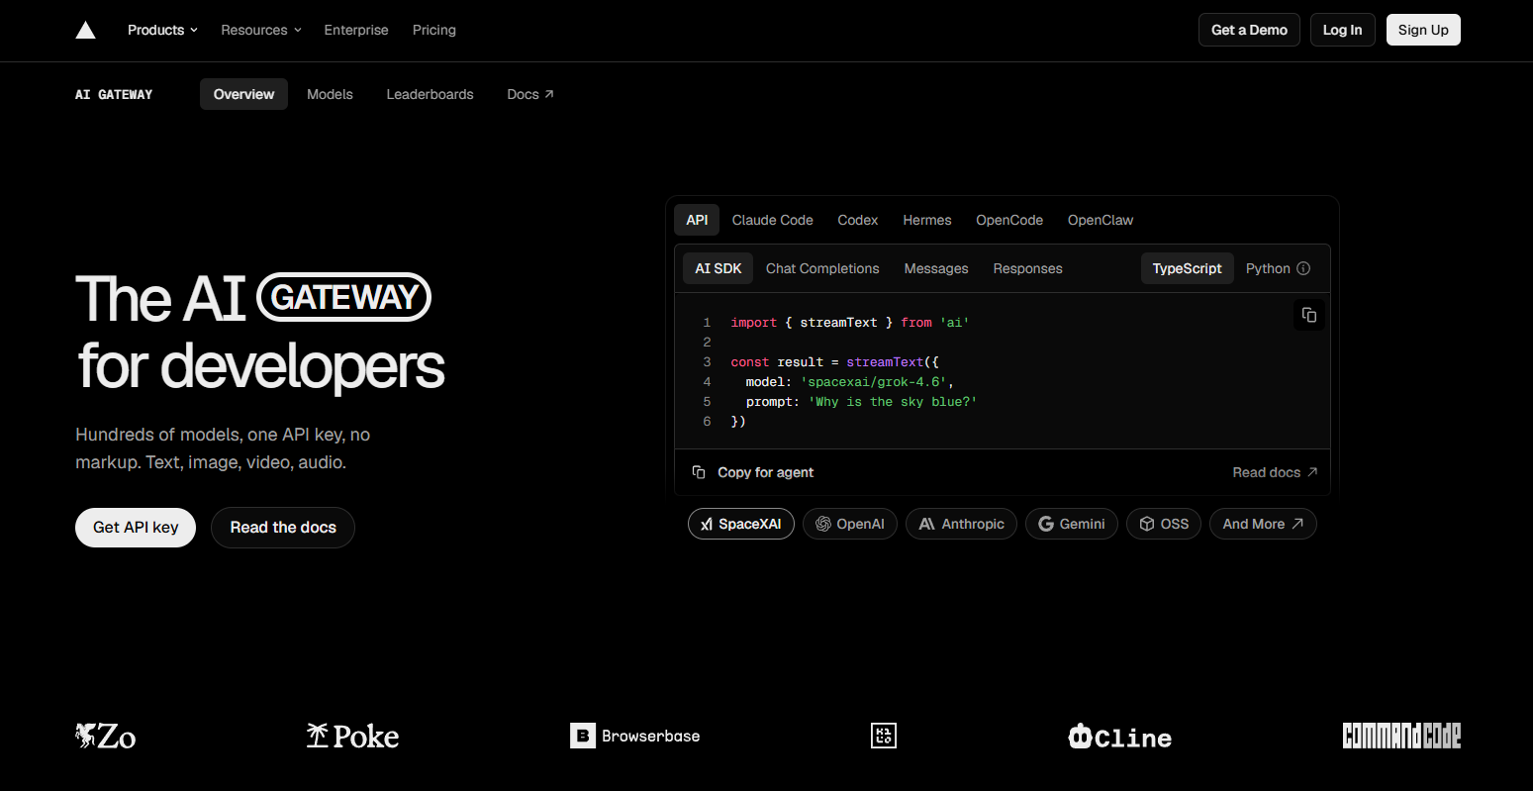Click the Python info icon
Image resolution: width=1533 pixels, height=791 pixels.
click(1303, 268)
